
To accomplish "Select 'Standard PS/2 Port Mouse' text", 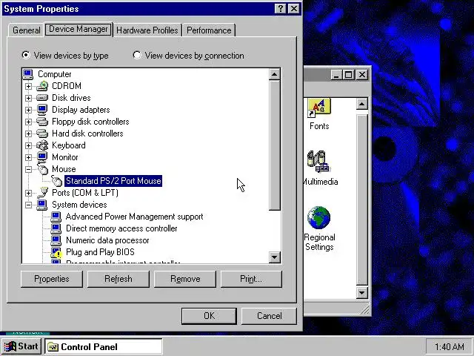I will [x=113, y=181].
